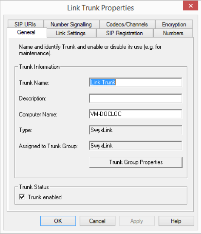Select the General tab
This screenshot has width=201, height=234.
27,32
